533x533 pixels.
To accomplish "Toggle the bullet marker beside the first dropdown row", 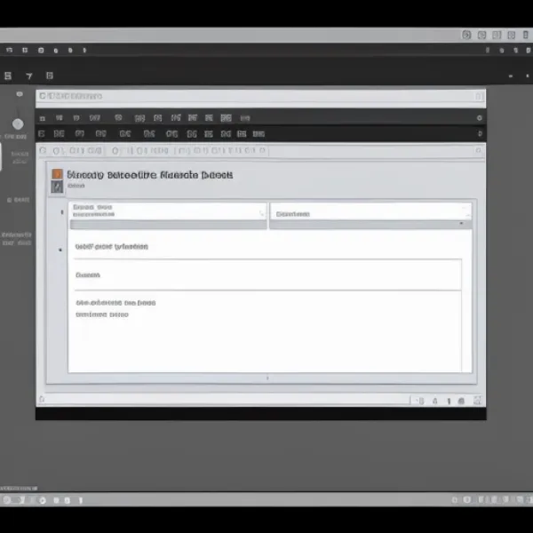I will coord(61,212).
